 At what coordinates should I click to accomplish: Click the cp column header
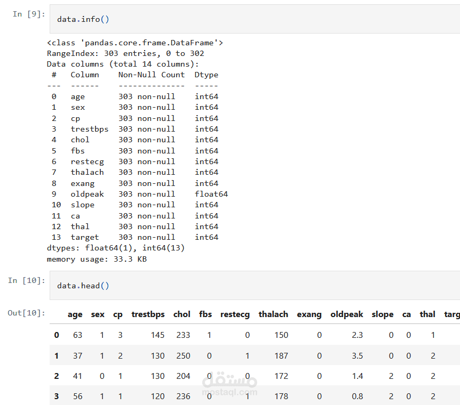pyautogui.click(x=117, y=314)
